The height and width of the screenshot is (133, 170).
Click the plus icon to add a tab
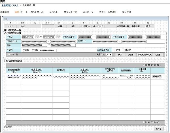[x=27, y=12]
